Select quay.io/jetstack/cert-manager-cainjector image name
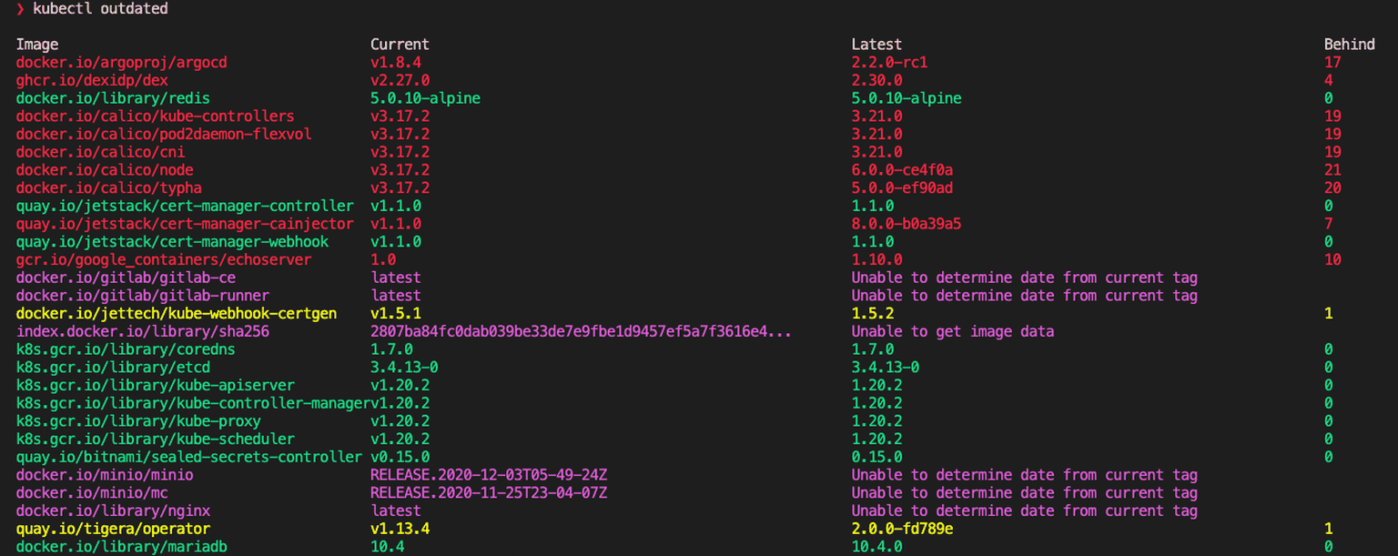Viewport: 1398px width, 556px height. [185, 224]
